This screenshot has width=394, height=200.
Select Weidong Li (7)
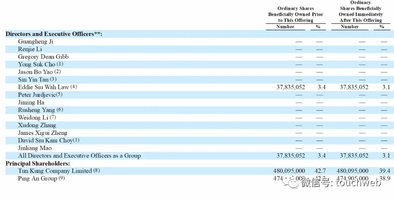coord(37,117)
